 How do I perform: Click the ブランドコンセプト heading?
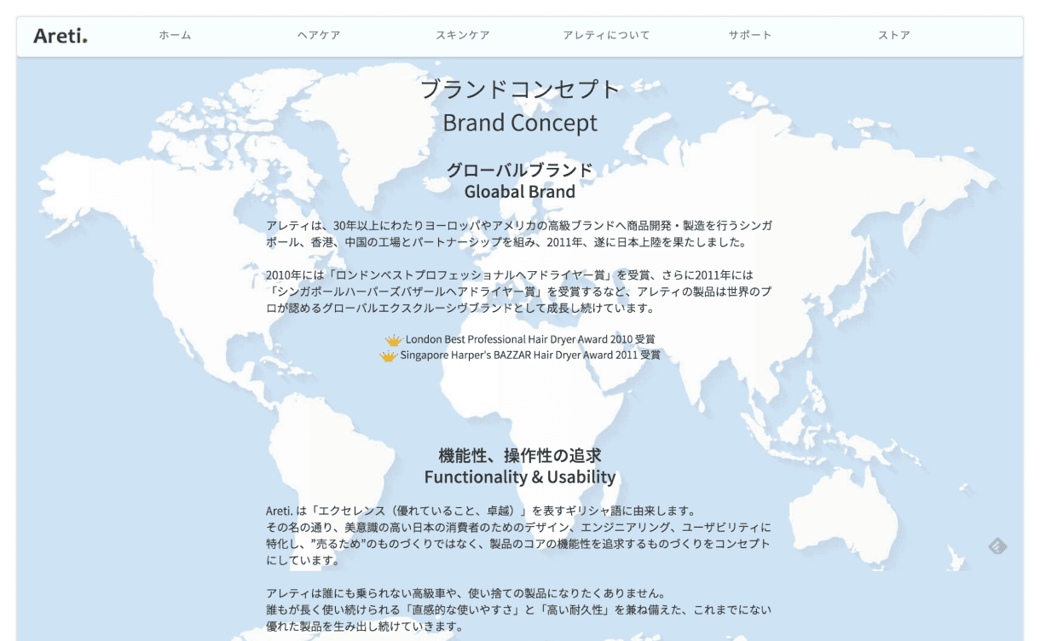pos(520,90)
